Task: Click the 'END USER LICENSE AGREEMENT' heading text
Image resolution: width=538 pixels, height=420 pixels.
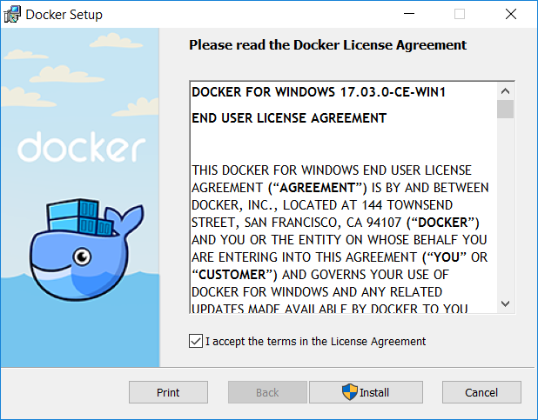Action: tap(289, 118)
